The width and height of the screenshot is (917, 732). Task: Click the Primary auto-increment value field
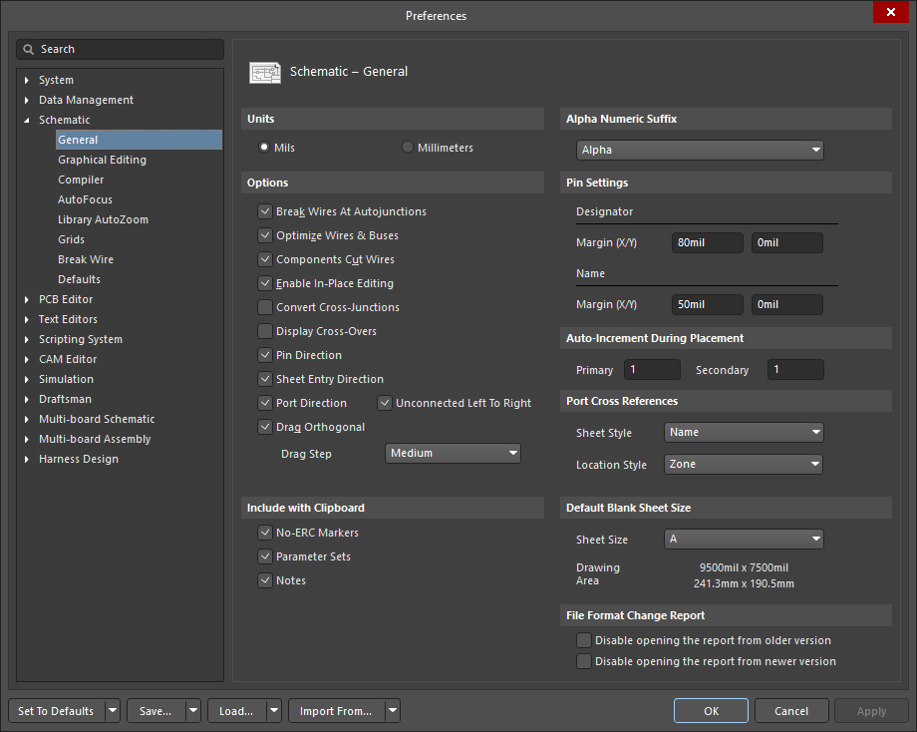pyautogui.click(x=652, y=369)
